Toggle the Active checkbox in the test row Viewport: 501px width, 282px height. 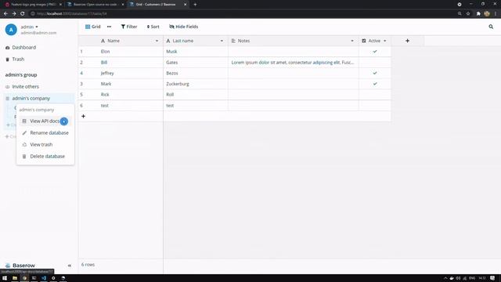click(375, 106)
